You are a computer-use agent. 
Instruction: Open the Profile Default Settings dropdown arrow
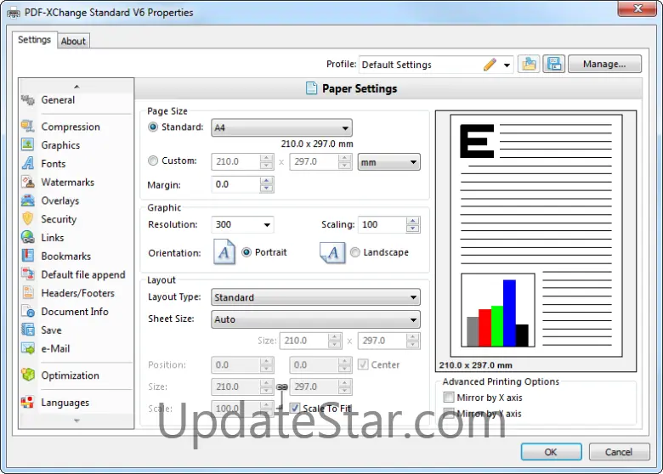(x=507, y=65)
